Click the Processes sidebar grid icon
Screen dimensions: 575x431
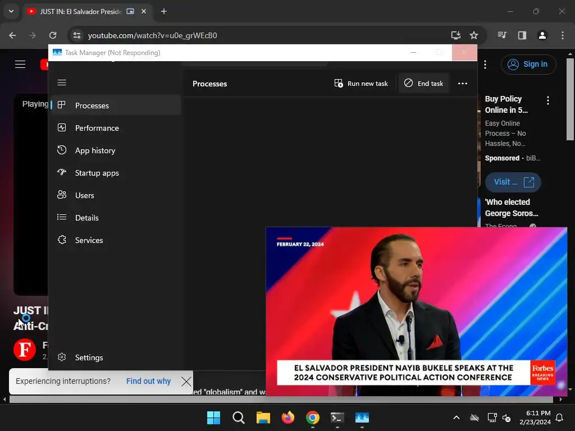[62, 105]
